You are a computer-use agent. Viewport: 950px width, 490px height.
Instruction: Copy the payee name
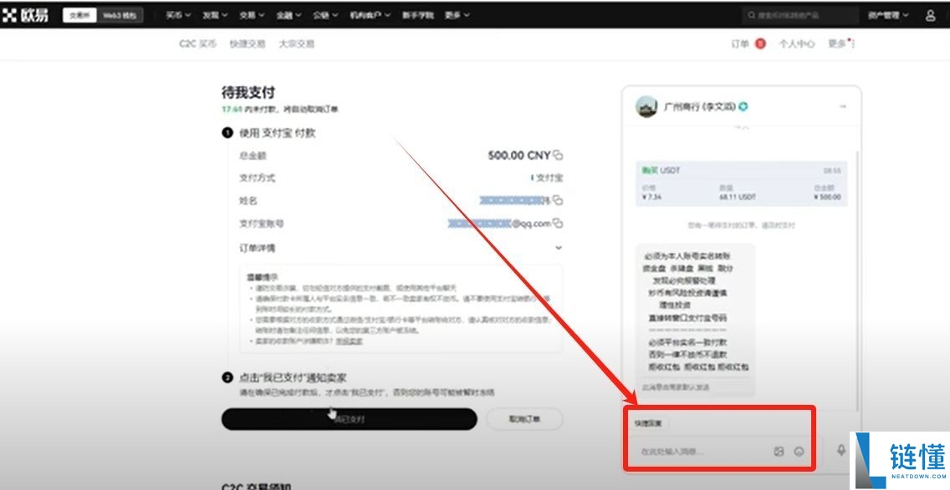[x=558, y=200]
